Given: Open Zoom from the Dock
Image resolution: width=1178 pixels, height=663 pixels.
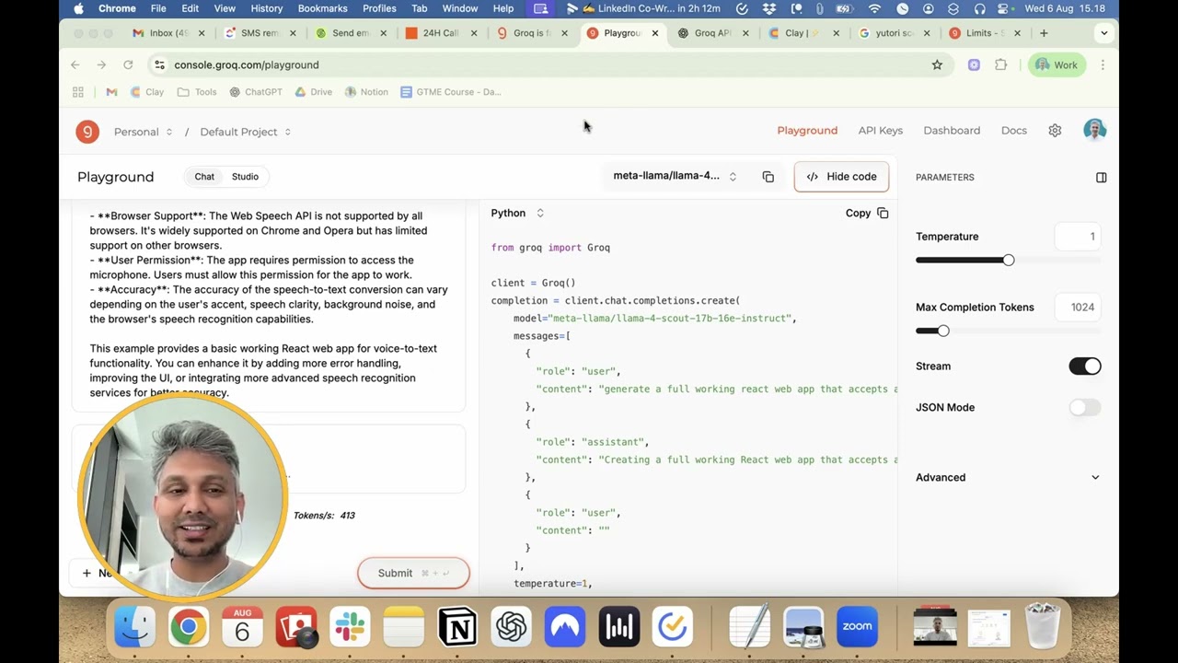Looking at the screenshot, I should click(857, 627).
